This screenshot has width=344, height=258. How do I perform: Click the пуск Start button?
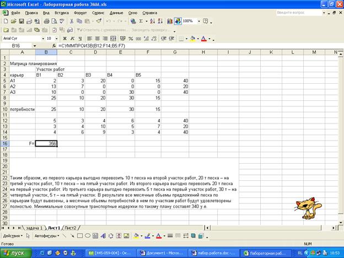(x=16, y=253)
